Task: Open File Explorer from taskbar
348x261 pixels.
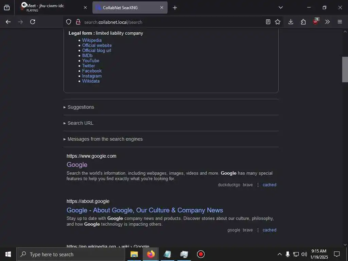Action: pos(134,254)
